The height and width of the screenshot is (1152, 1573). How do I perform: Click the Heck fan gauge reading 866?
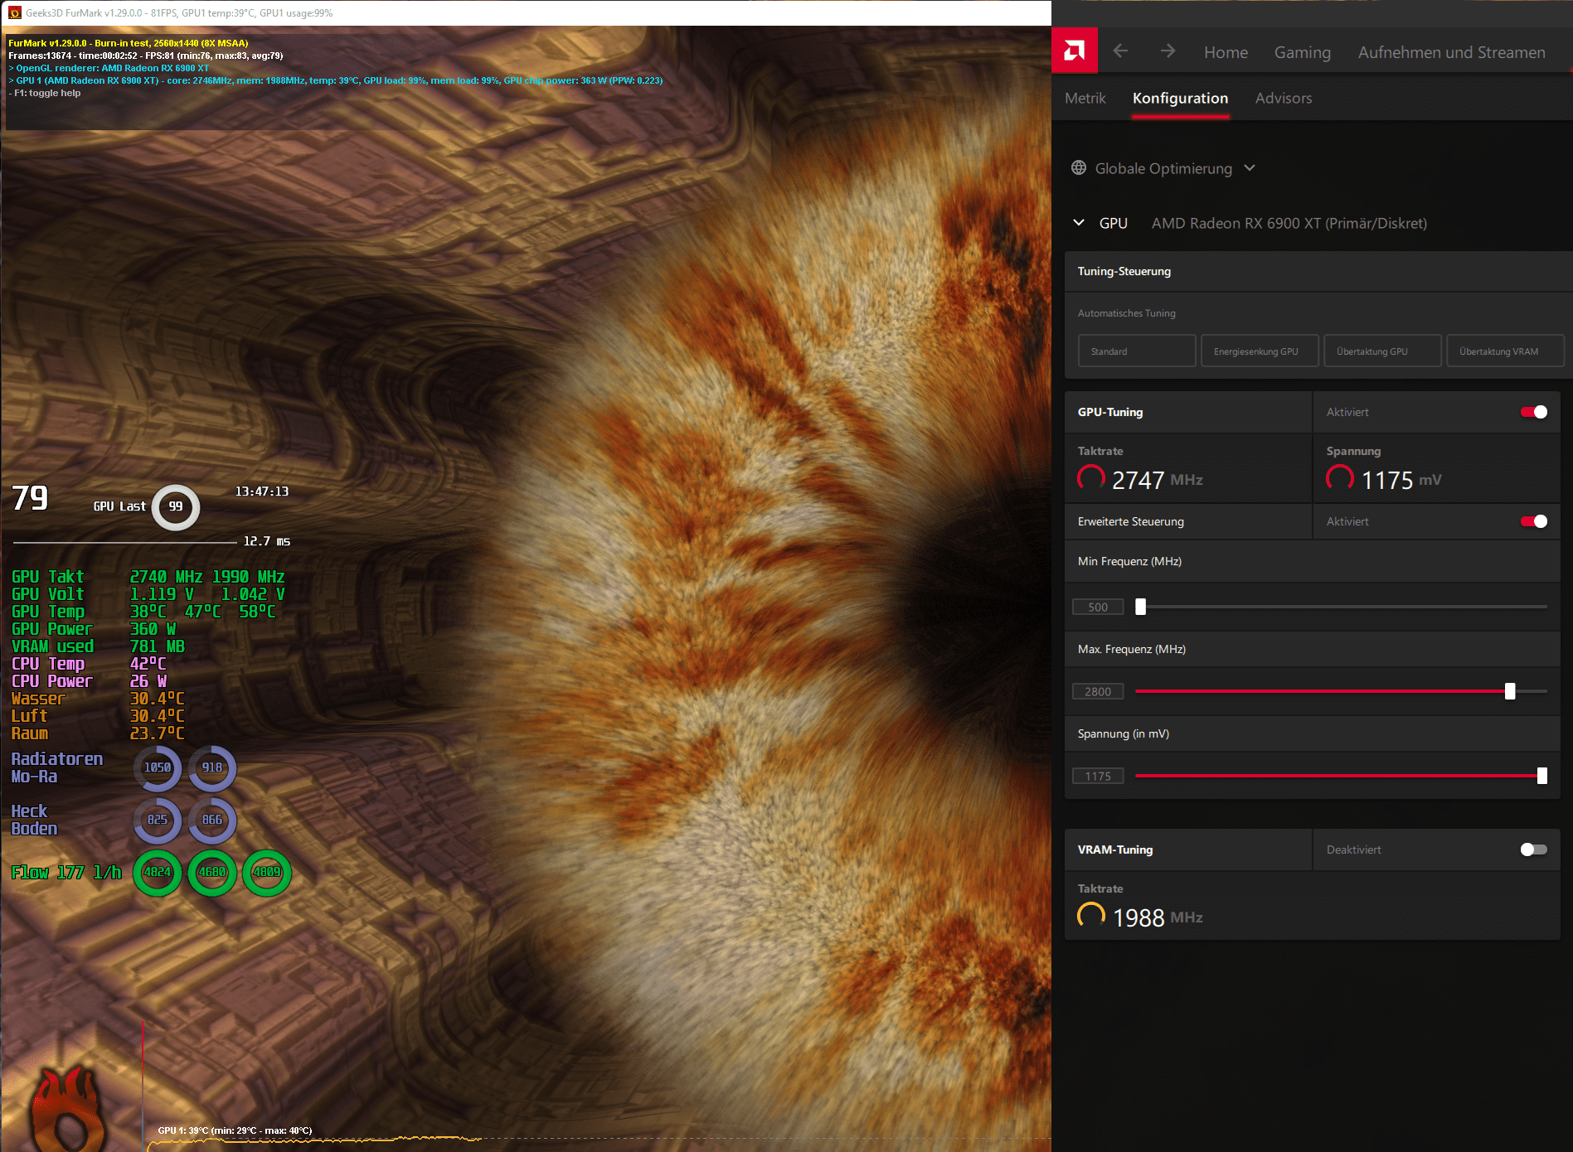pyautogui.click(x=212, y=820)
